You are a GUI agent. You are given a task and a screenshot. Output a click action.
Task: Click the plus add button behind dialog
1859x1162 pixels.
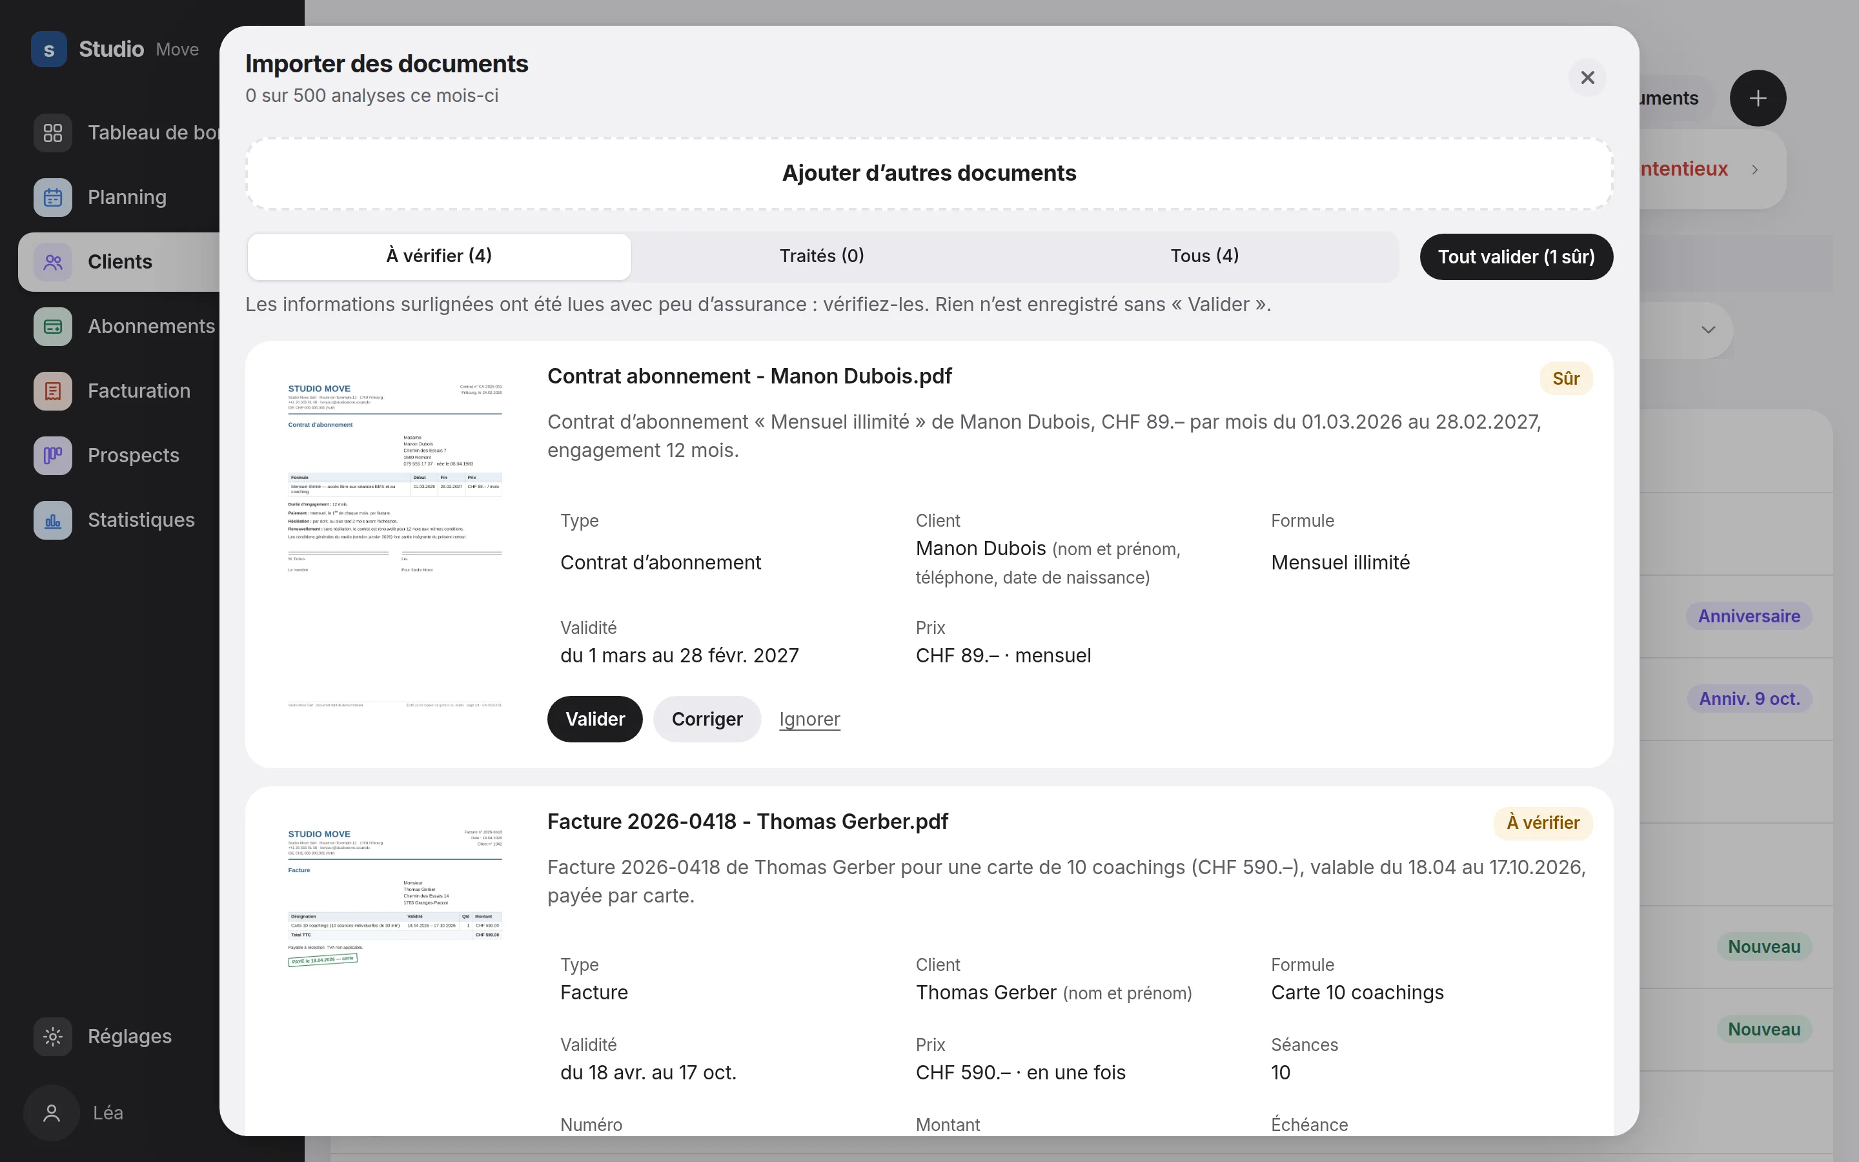click(1758, 98)
